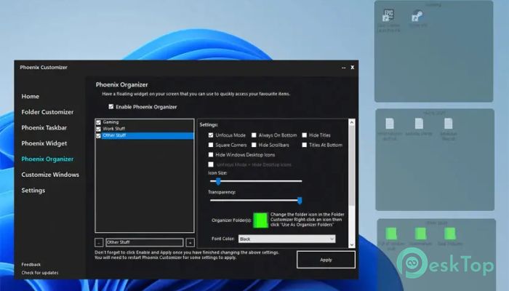Enable Always On Bottom checkbox
The width and height of the screenshot is (509, 291).
point(254,135)
